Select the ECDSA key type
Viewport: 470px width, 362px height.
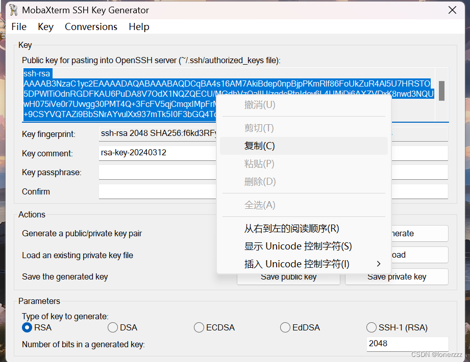[199, 327]
